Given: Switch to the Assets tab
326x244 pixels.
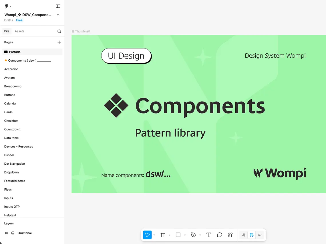Looking at the screenshot, I should point(19,31).
